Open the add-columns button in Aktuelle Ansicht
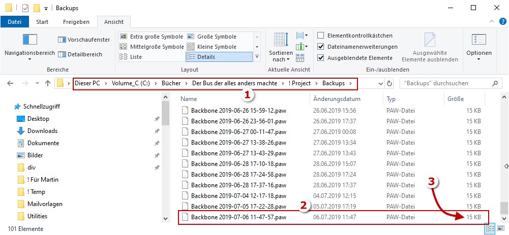The height and width of the screenshot is (235, 509). click(302, 47)
